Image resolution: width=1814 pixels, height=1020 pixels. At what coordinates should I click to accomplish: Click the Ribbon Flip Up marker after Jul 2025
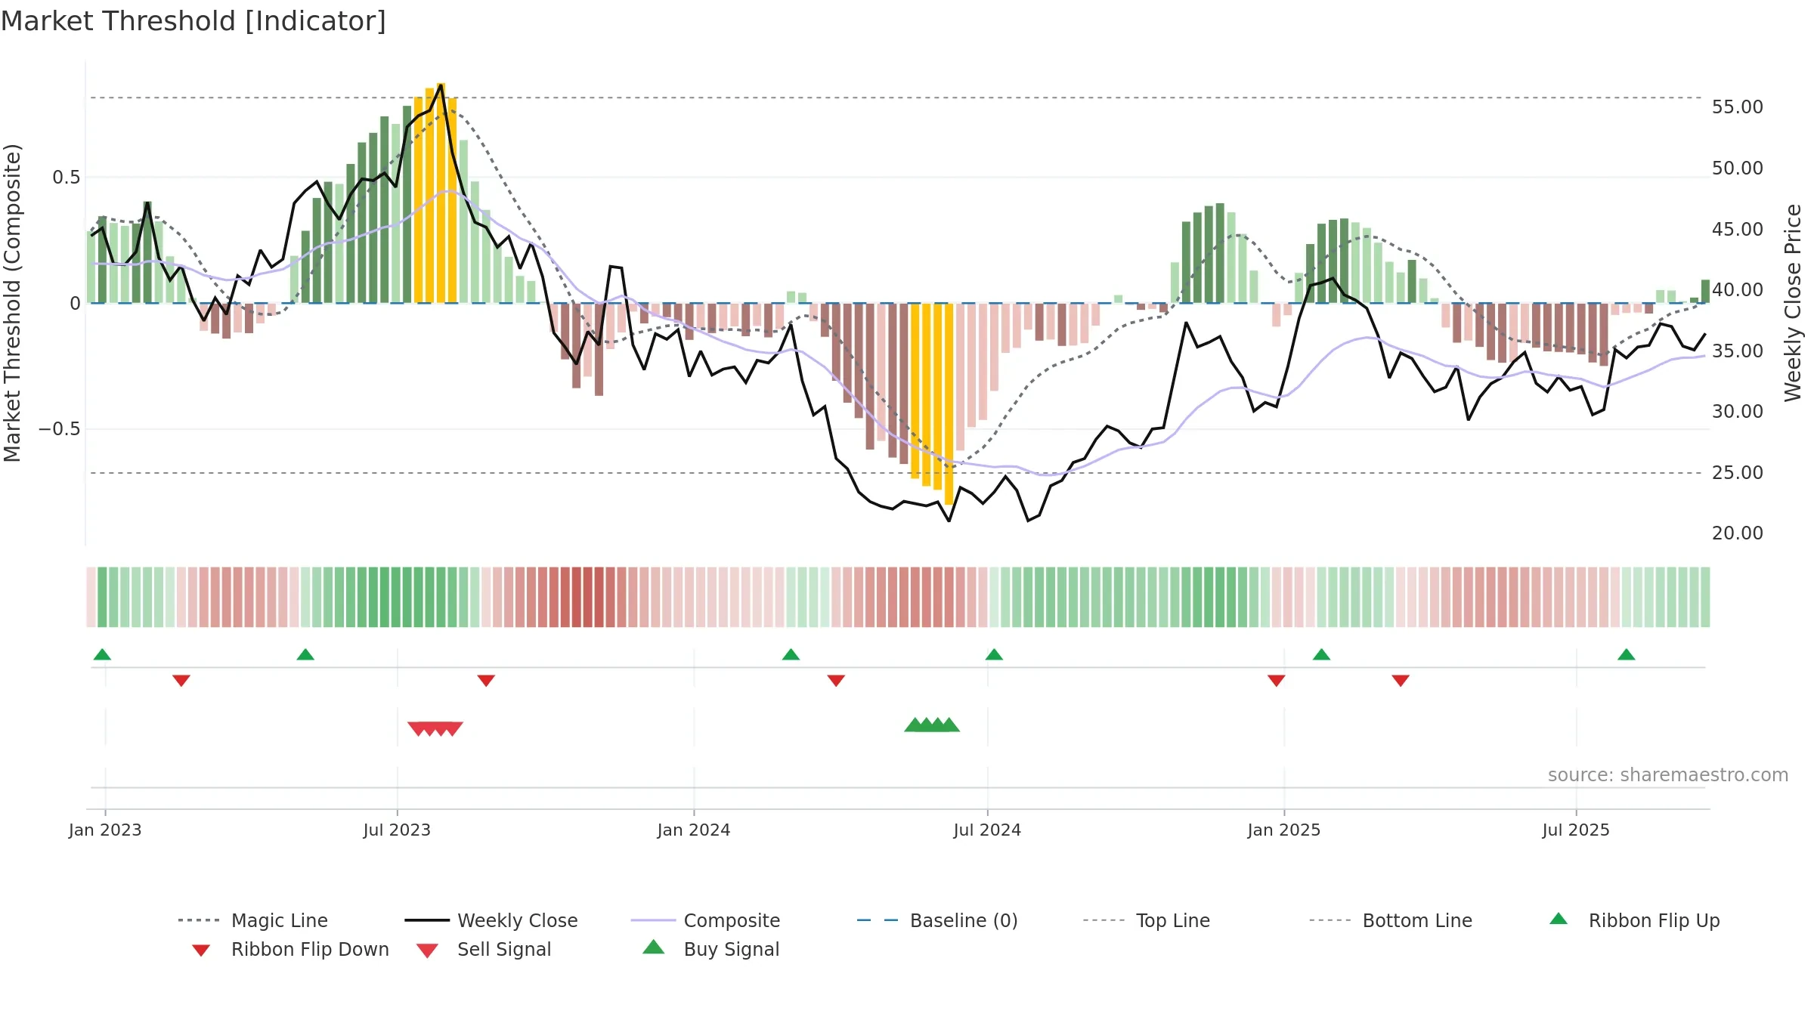click(x=1627, y=654)
